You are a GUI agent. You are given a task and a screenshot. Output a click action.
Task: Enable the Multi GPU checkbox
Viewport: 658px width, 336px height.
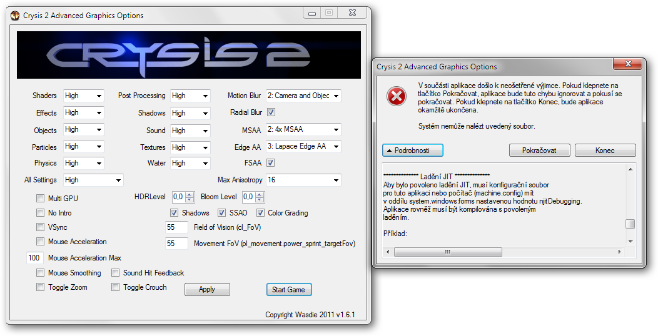click(40, 198)
